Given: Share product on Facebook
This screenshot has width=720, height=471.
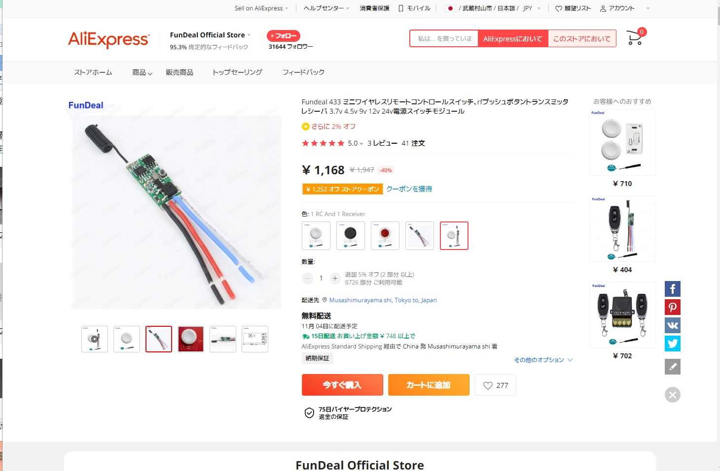Looking at the screenshot, I should click(673, 289).
